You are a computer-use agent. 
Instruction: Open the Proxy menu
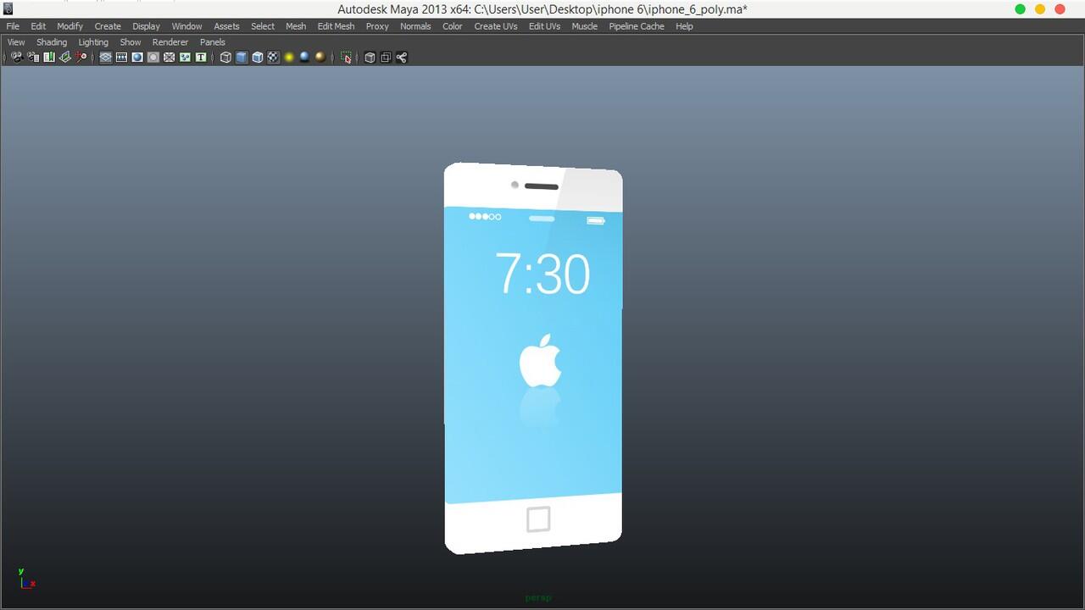tap(377, 26)
